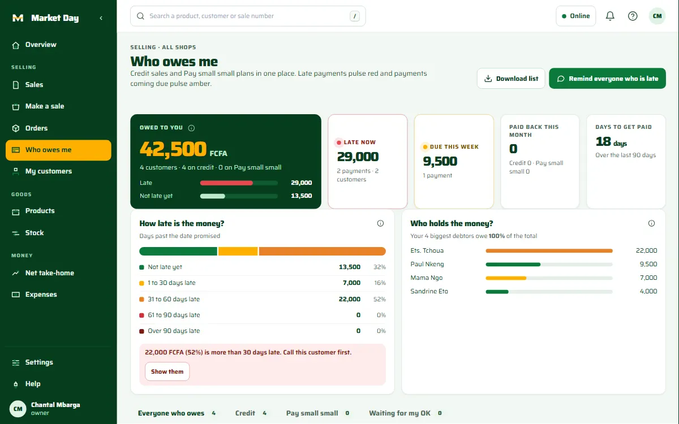
Task: Click the slash shortcut badge in search
Action: click(x=355, y=16)
